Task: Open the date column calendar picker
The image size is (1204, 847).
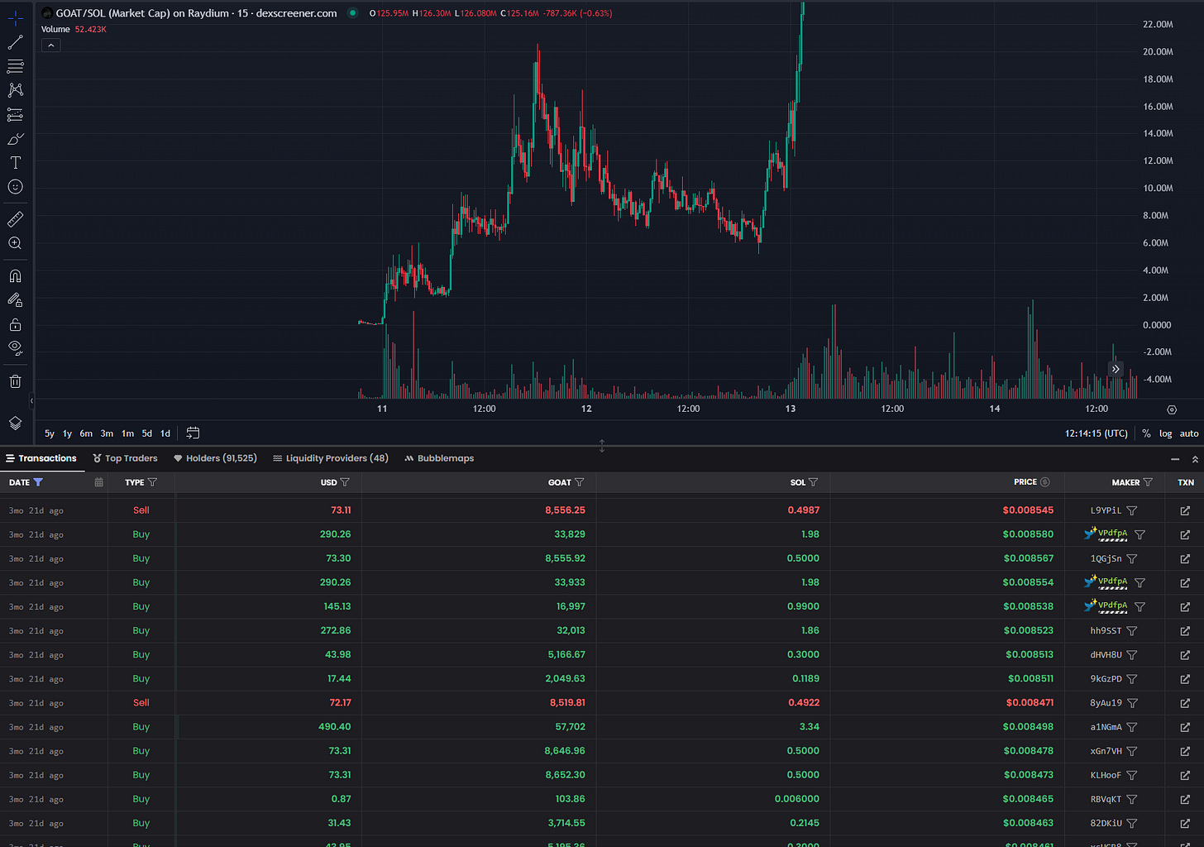Action: point(99,482)
